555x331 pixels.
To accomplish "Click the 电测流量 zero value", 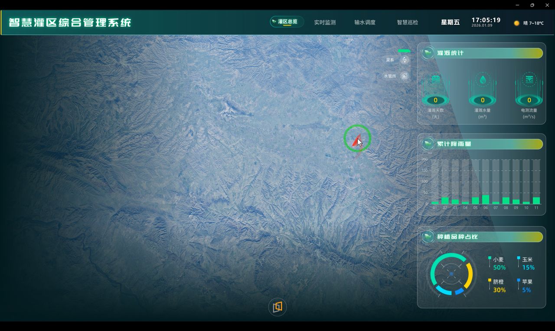I will tap(529, 100).
